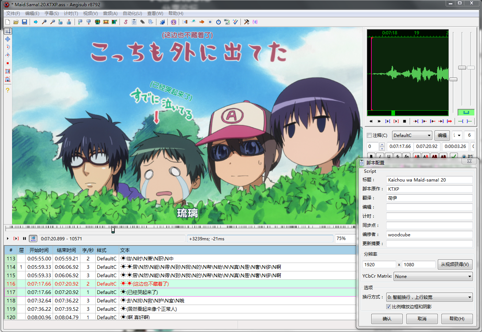The width and height of the screenshot is (482, 332).
Task: Stop audio playback in audio panel
Action: pyautogui.click(x=405, y=121)
